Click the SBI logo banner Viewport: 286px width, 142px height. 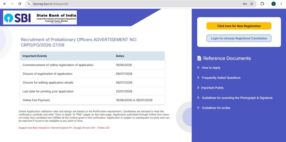tap(40, 18)
